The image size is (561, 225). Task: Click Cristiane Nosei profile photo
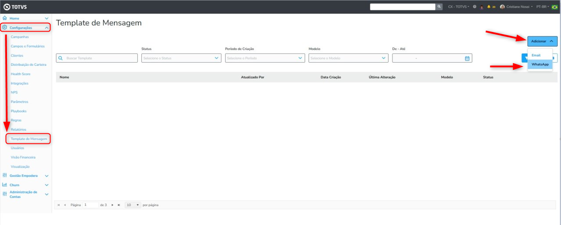(x=502, y=7)
